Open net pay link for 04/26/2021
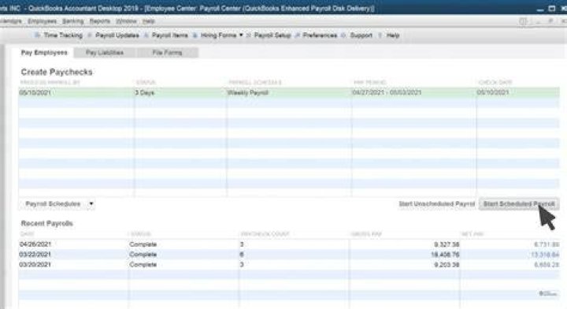 coord(547,244)
